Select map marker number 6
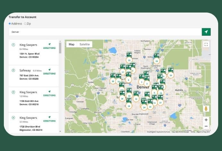 click(x=154, y=93)
